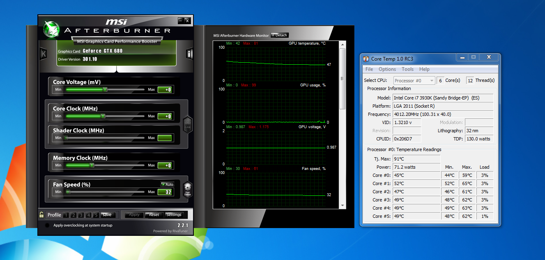Image resolution: width=545 pixels, height=260 pixels.
Task: Open the Select CPU processor dropdown
Action: 414,81
